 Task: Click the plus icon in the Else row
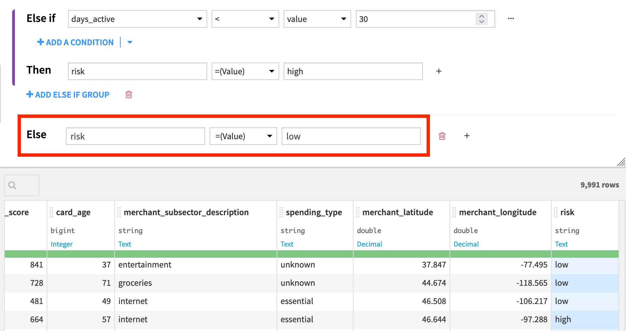[467, 136]
